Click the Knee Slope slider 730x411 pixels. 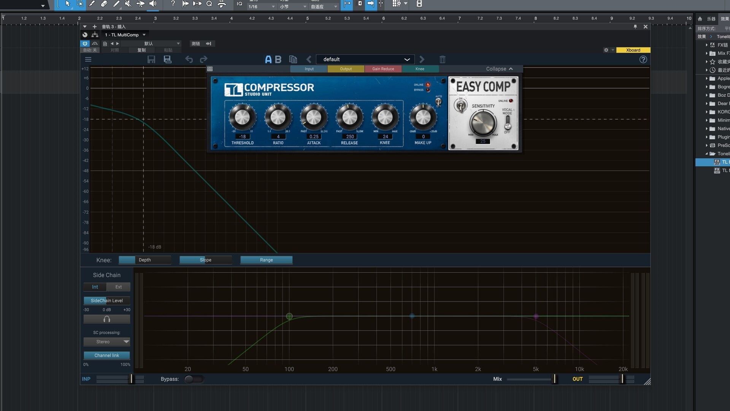(206, 260)
